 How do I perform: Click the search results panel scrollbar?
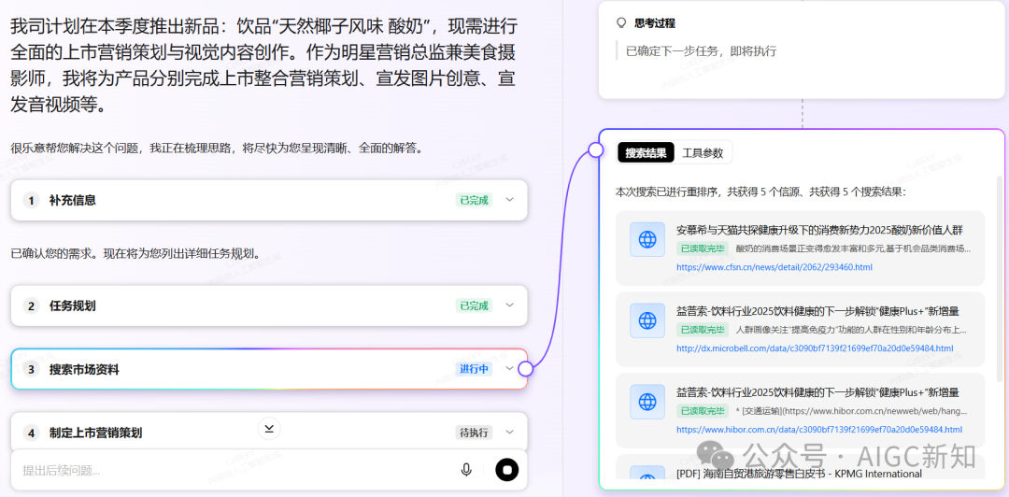click(x=999, y=277)
